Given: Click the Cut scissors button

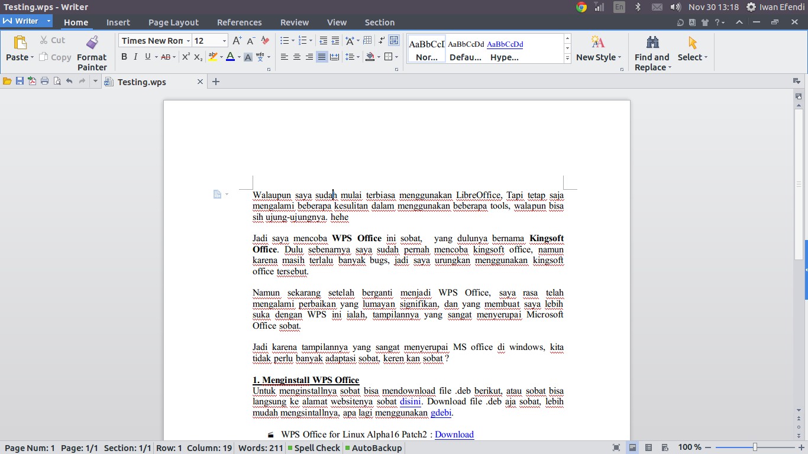Looking at the screenshot, I should pyautogui.click(x=52, y=40).
